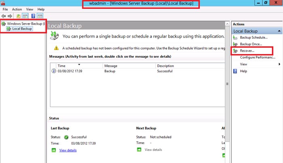Screen dimensions: 283x163
Task: Launch the Recover... wizard
Action: 247,51
